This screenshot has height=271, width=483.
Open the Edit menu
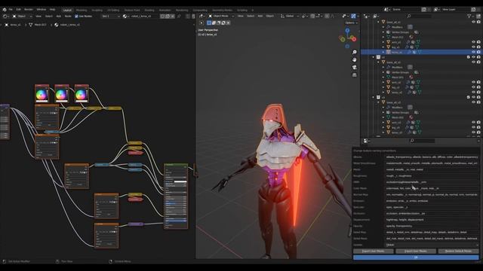(18, 10)
